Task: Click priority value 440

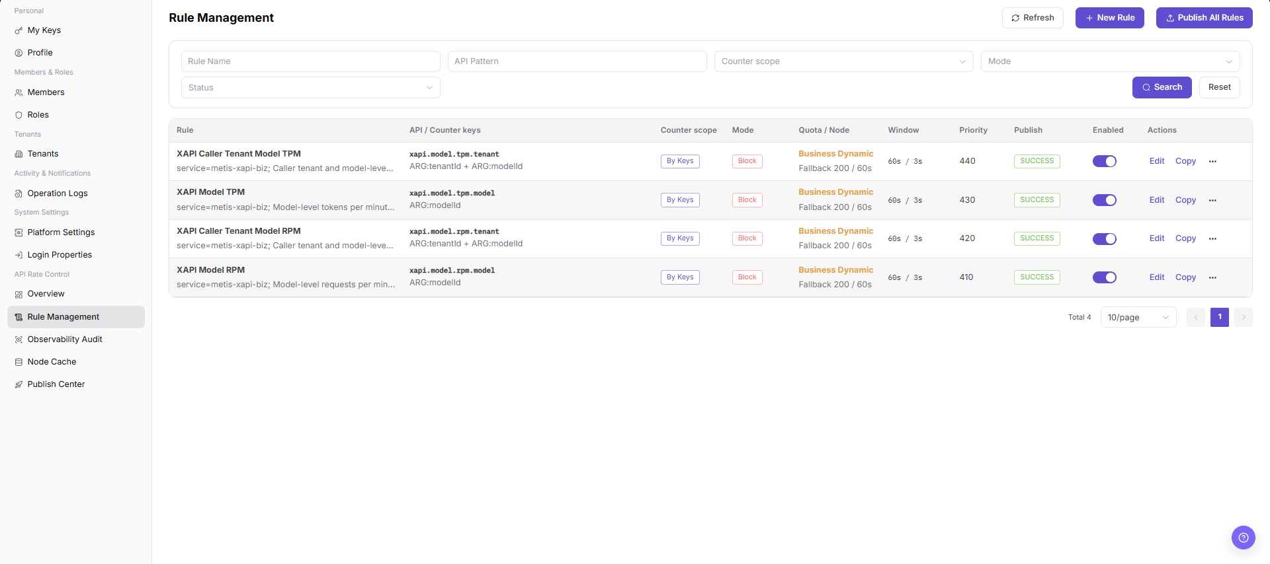Action: tap(967, 161)
